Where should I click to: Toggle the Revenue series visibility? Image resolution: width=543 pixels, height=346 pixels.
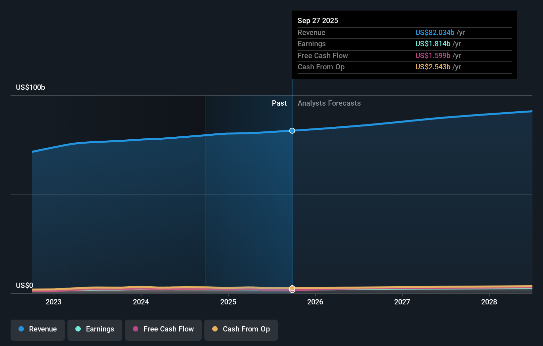(37, 329)
